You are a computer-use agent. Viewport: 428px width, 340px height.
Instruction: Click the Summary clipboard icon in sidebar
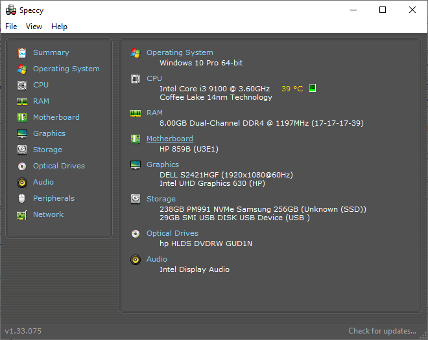pos(22,53)
